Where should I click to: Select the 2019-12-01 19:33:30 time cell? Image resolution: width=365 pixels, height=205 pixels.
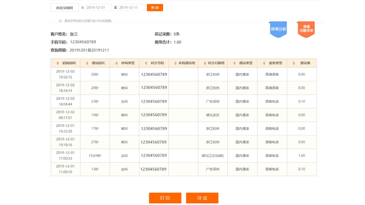pos(66,128)
